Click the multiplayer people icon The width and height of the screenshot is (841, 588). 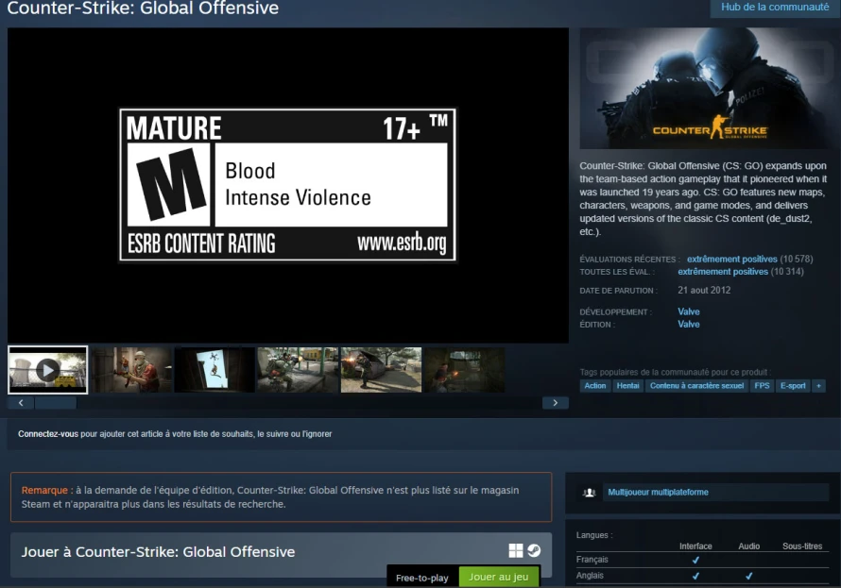click(590, 492)
